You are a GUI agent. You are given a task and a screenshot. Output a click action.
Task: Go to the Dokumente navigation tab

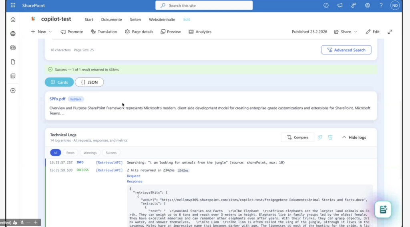[x=111, y=20]
